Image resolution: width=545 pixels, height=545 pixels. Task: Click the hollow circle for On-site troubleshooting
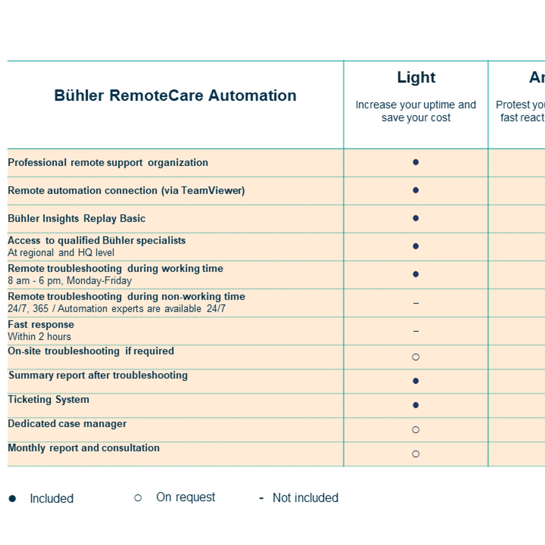click(x=416, y=357)
